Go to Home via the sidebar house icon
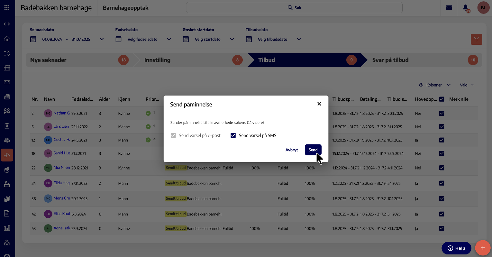Screen dimensions: 492x257 coord(7,39)
